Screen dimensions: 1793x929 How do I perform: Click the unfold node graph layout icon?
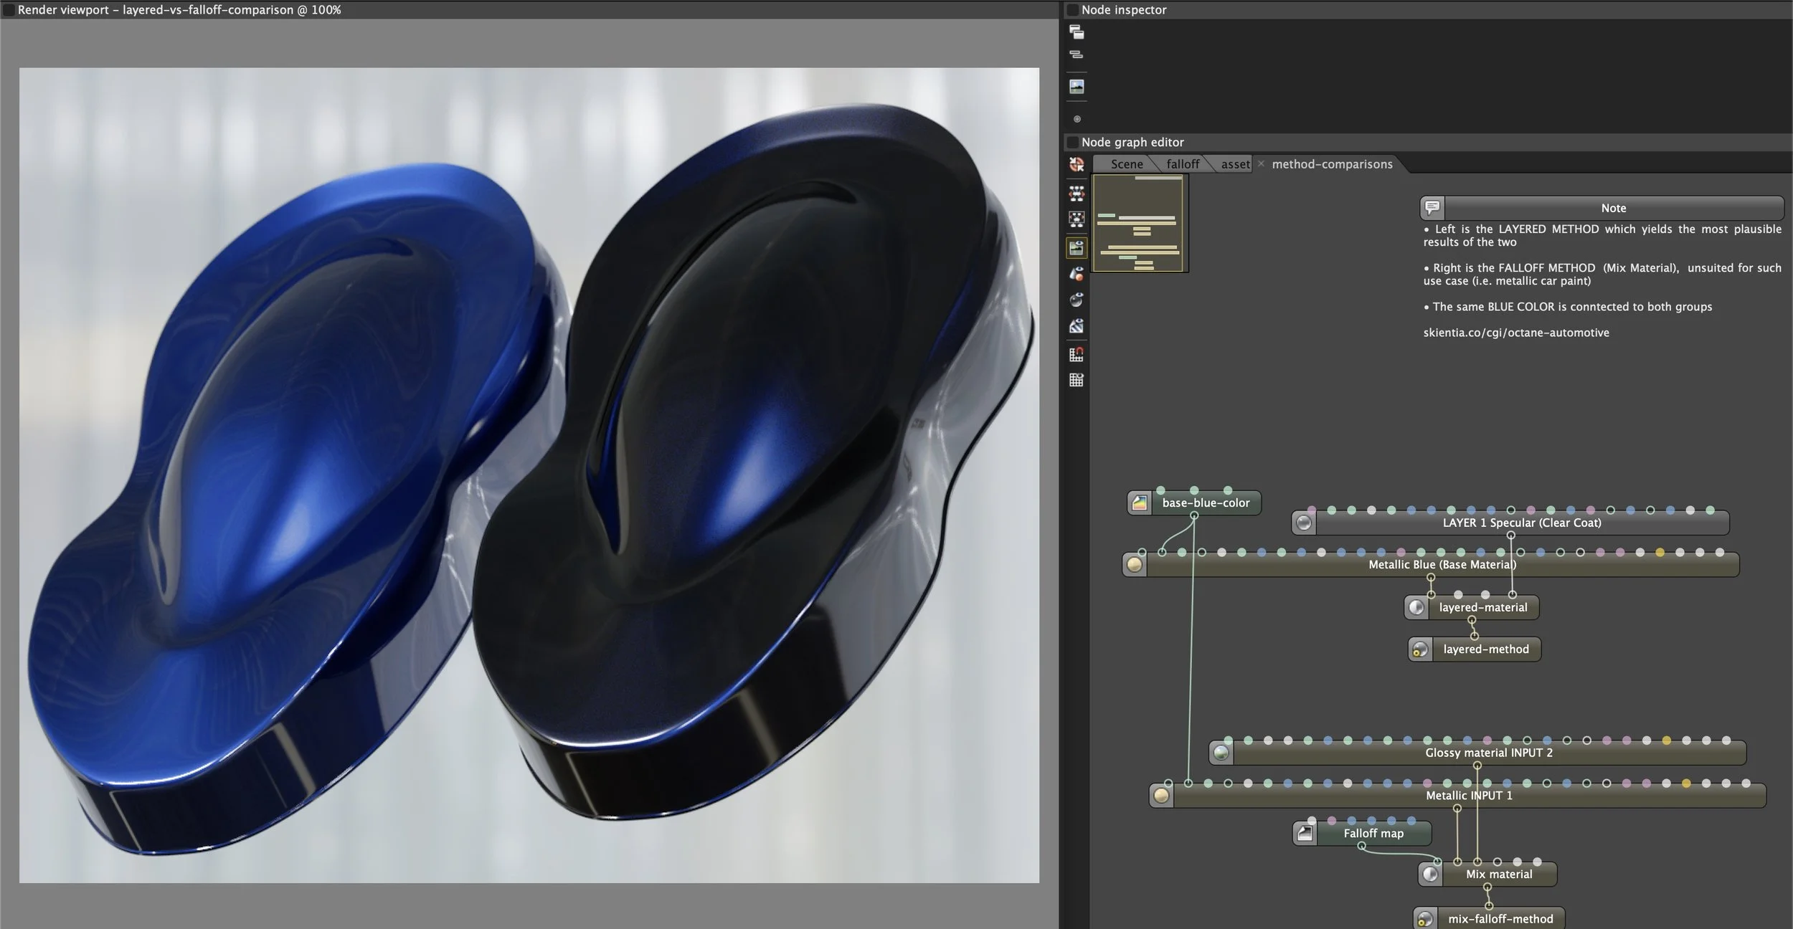tap(1077, 194)
